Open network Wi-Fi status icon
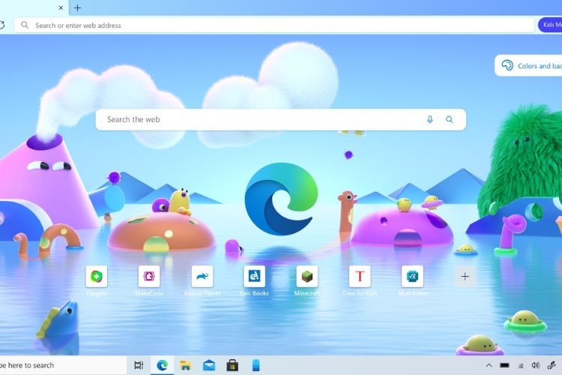Screen dimensions: 562x375 (x=521, y=366)
